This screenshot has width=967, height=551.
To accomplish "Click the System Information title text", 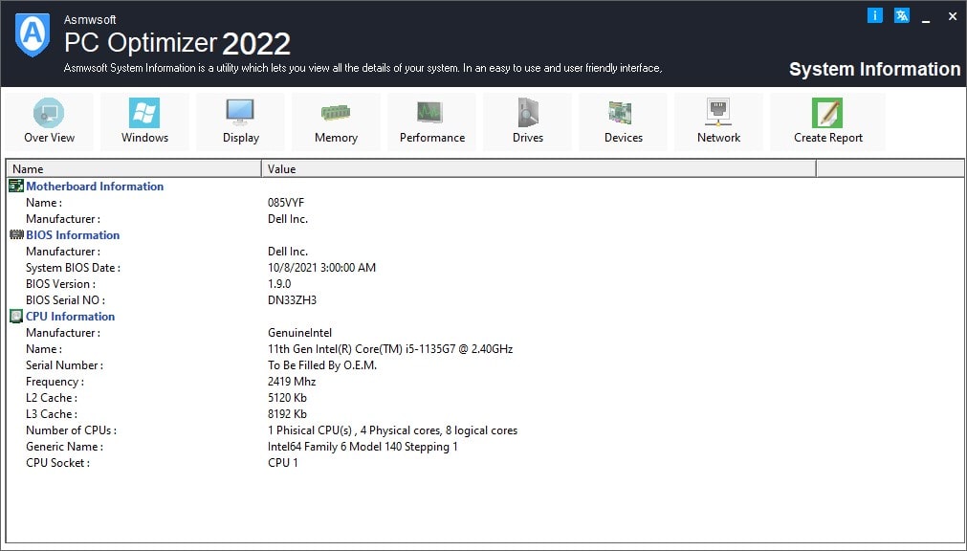I will coord(874,69).
